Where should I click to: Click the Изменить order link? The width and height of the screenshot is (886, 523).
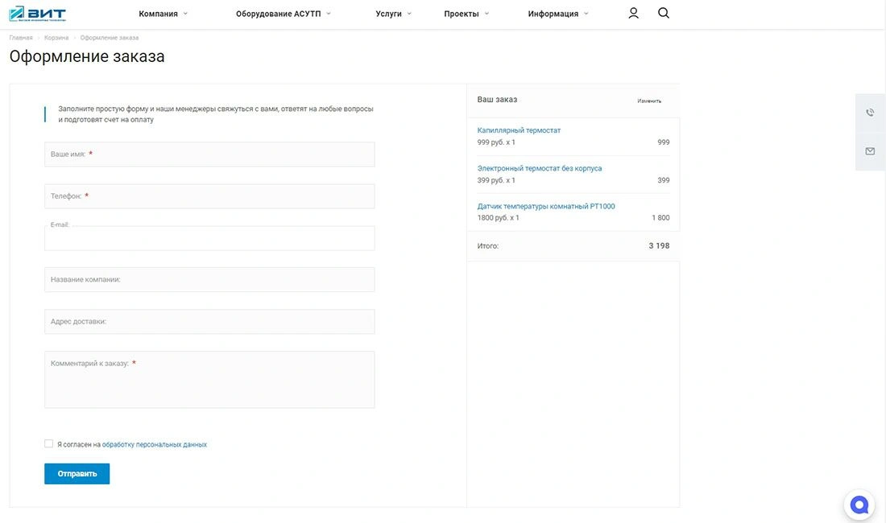pyautogui.click(x=649, y=101)
